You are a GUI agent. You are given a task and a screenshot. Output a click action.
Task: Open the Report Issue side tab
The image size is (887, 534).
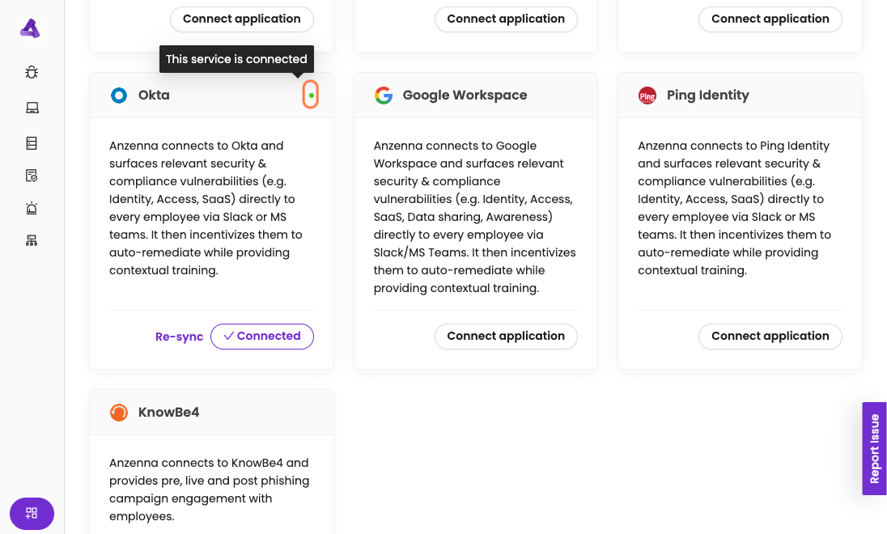pos(874,448)
